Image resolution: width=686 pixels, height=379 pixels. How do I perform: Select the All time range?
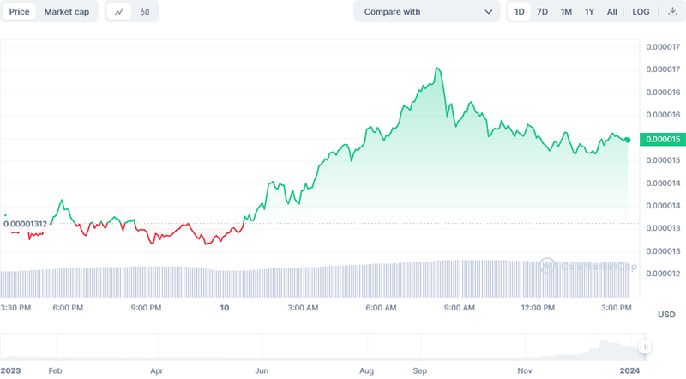click(x=611, y=12)
